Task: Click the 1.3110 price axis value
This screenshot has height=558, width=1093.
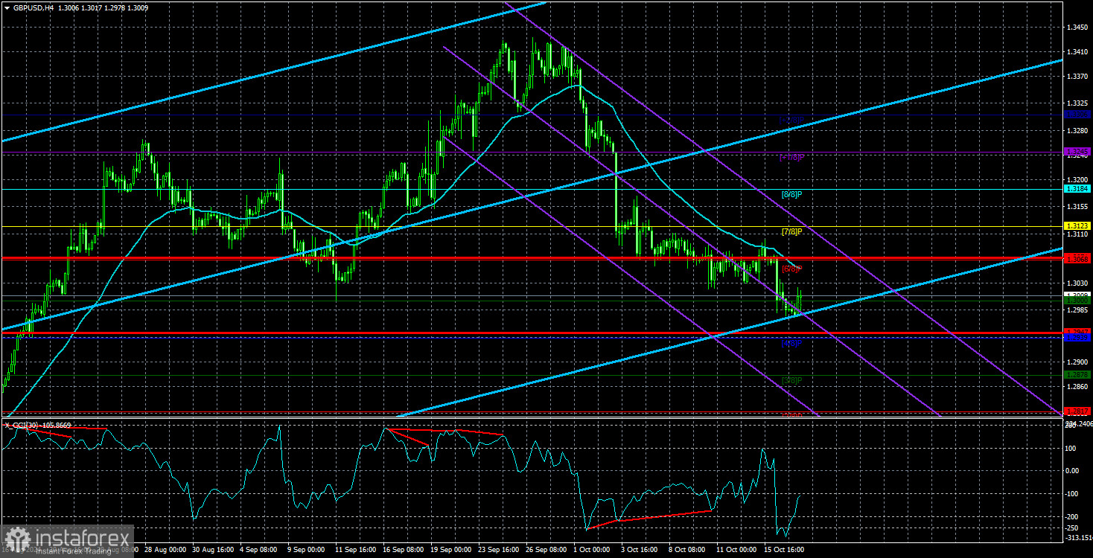Action: point(1077,234)
